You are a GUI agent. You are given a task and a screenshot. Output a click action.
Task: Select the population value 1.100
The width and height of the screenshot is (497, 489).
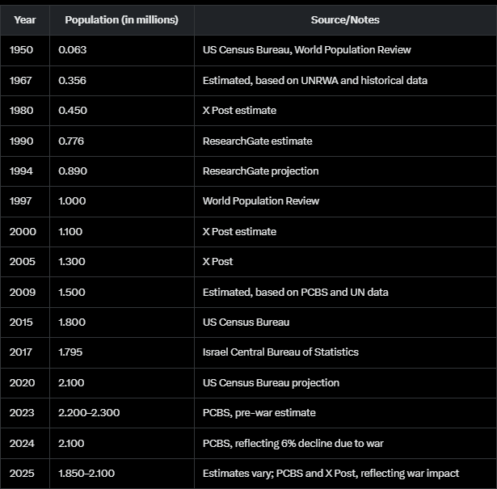pyautogui.click(x=70, y=232)
